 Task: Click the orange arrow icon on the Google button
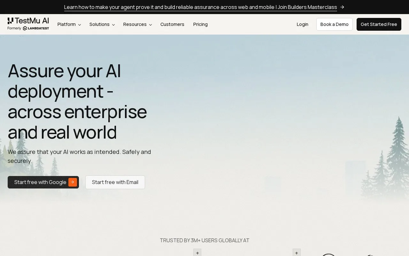(x=73, y=182)
